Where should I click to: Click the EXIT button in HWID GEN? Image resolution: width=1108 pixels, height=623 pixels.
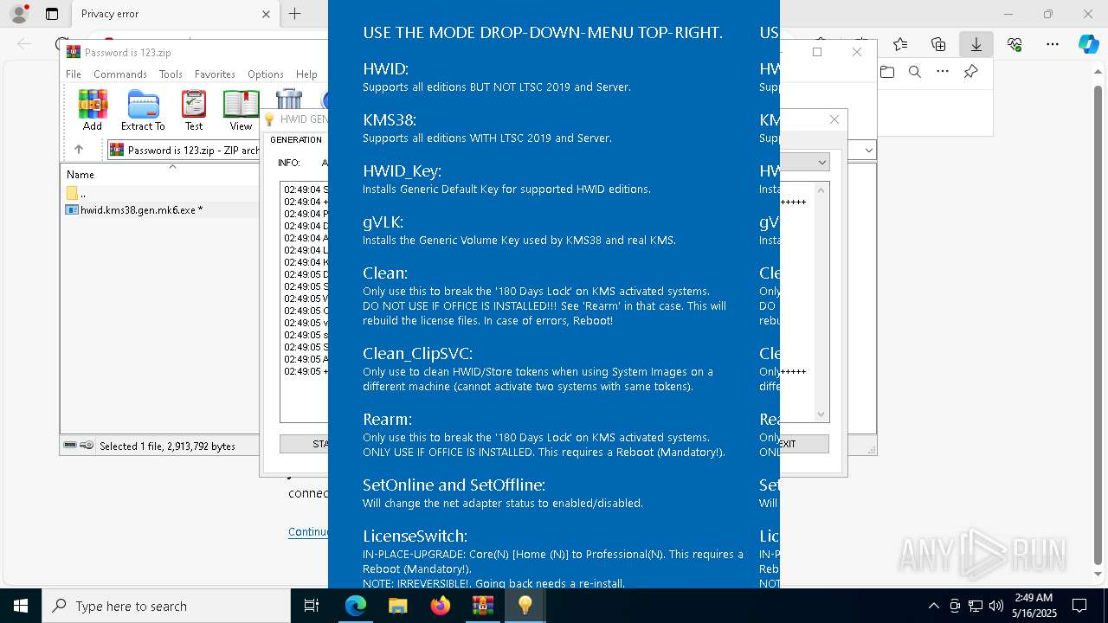pyautogui.click(x=804, y=444)
